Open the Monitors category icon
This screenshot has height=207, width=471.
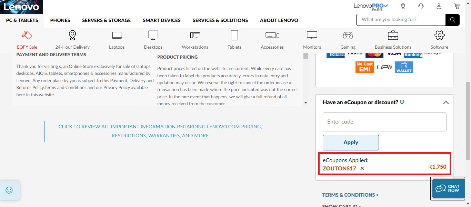click(x=312, y=35)
